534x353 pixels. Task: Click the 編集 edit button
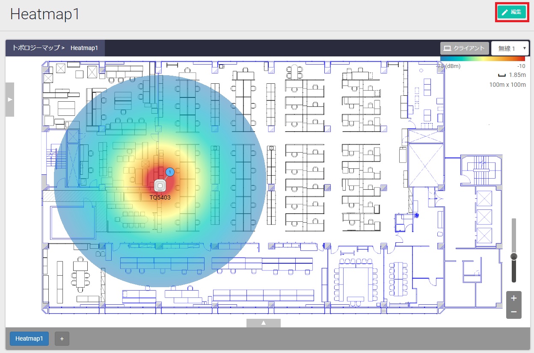[x=512, y=12]
